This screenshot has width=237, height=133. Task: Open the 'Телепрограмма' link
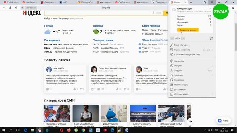103,40
